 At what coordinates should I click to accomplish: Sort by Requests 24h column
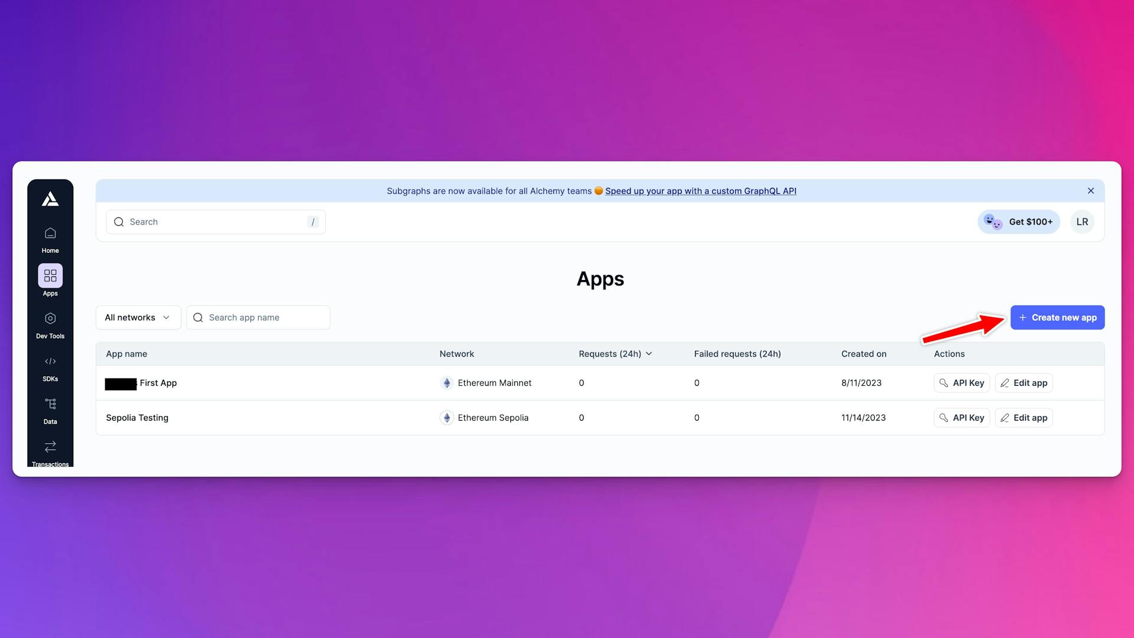(615, 354)
